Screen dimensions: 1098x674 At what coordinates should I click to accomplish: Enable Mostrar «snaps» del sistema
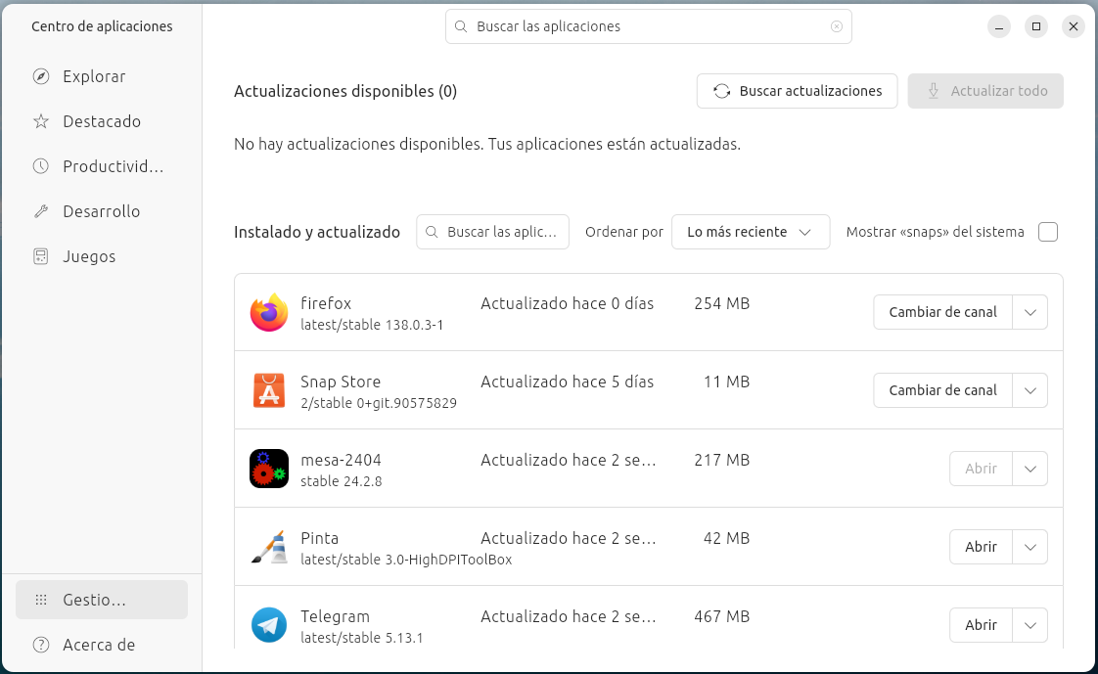point(1047,232)
